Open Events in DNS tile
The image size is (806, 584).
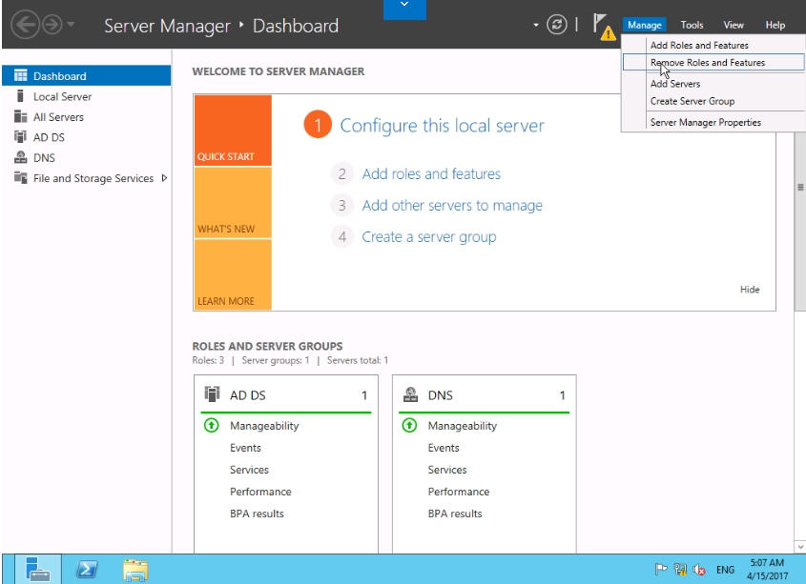tap(444, 448)
